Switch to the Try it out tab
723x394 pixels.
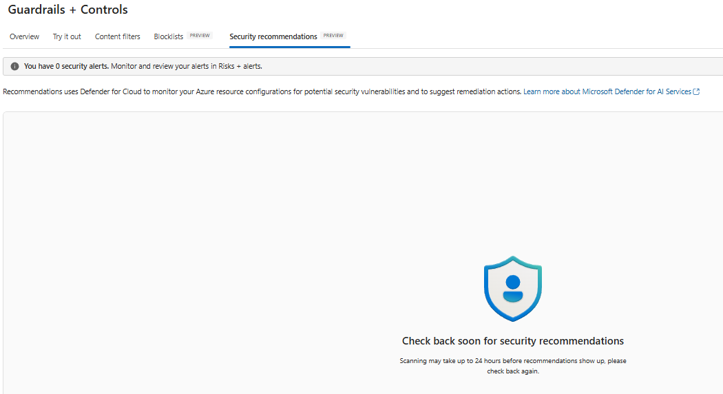click(x=67, y=36)
